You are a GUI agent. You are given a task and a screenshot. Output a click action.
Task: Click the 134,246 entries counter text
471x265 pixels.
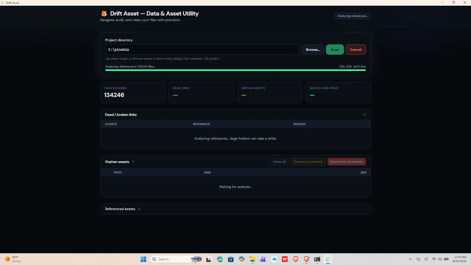(x=352, y=67)
